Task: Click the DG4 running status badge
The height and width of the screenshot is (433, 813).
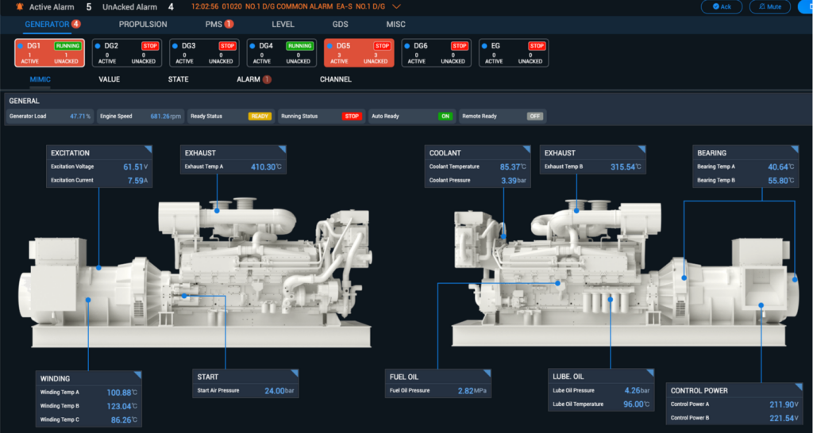Action: tap(299, 46)
